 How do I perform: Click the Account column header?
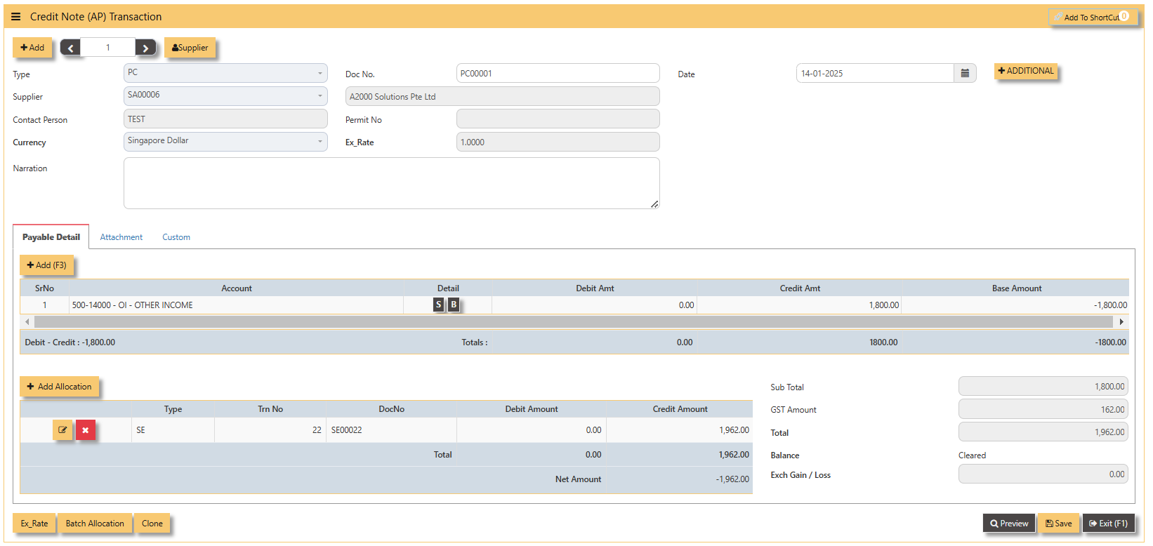[236, 288]
